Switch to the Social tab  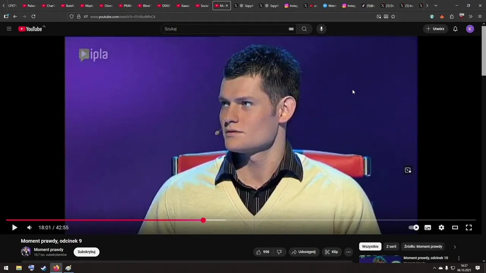[202, 6]
